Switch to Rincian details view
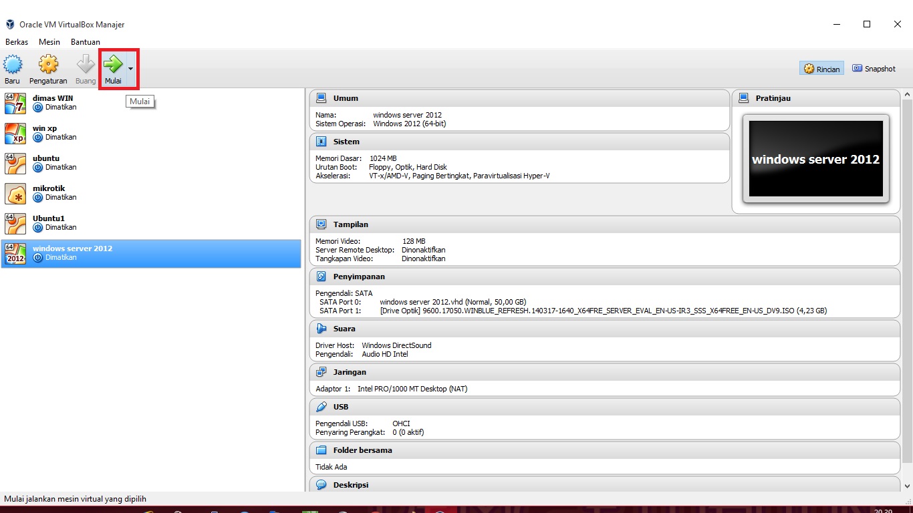 [821, 69]
